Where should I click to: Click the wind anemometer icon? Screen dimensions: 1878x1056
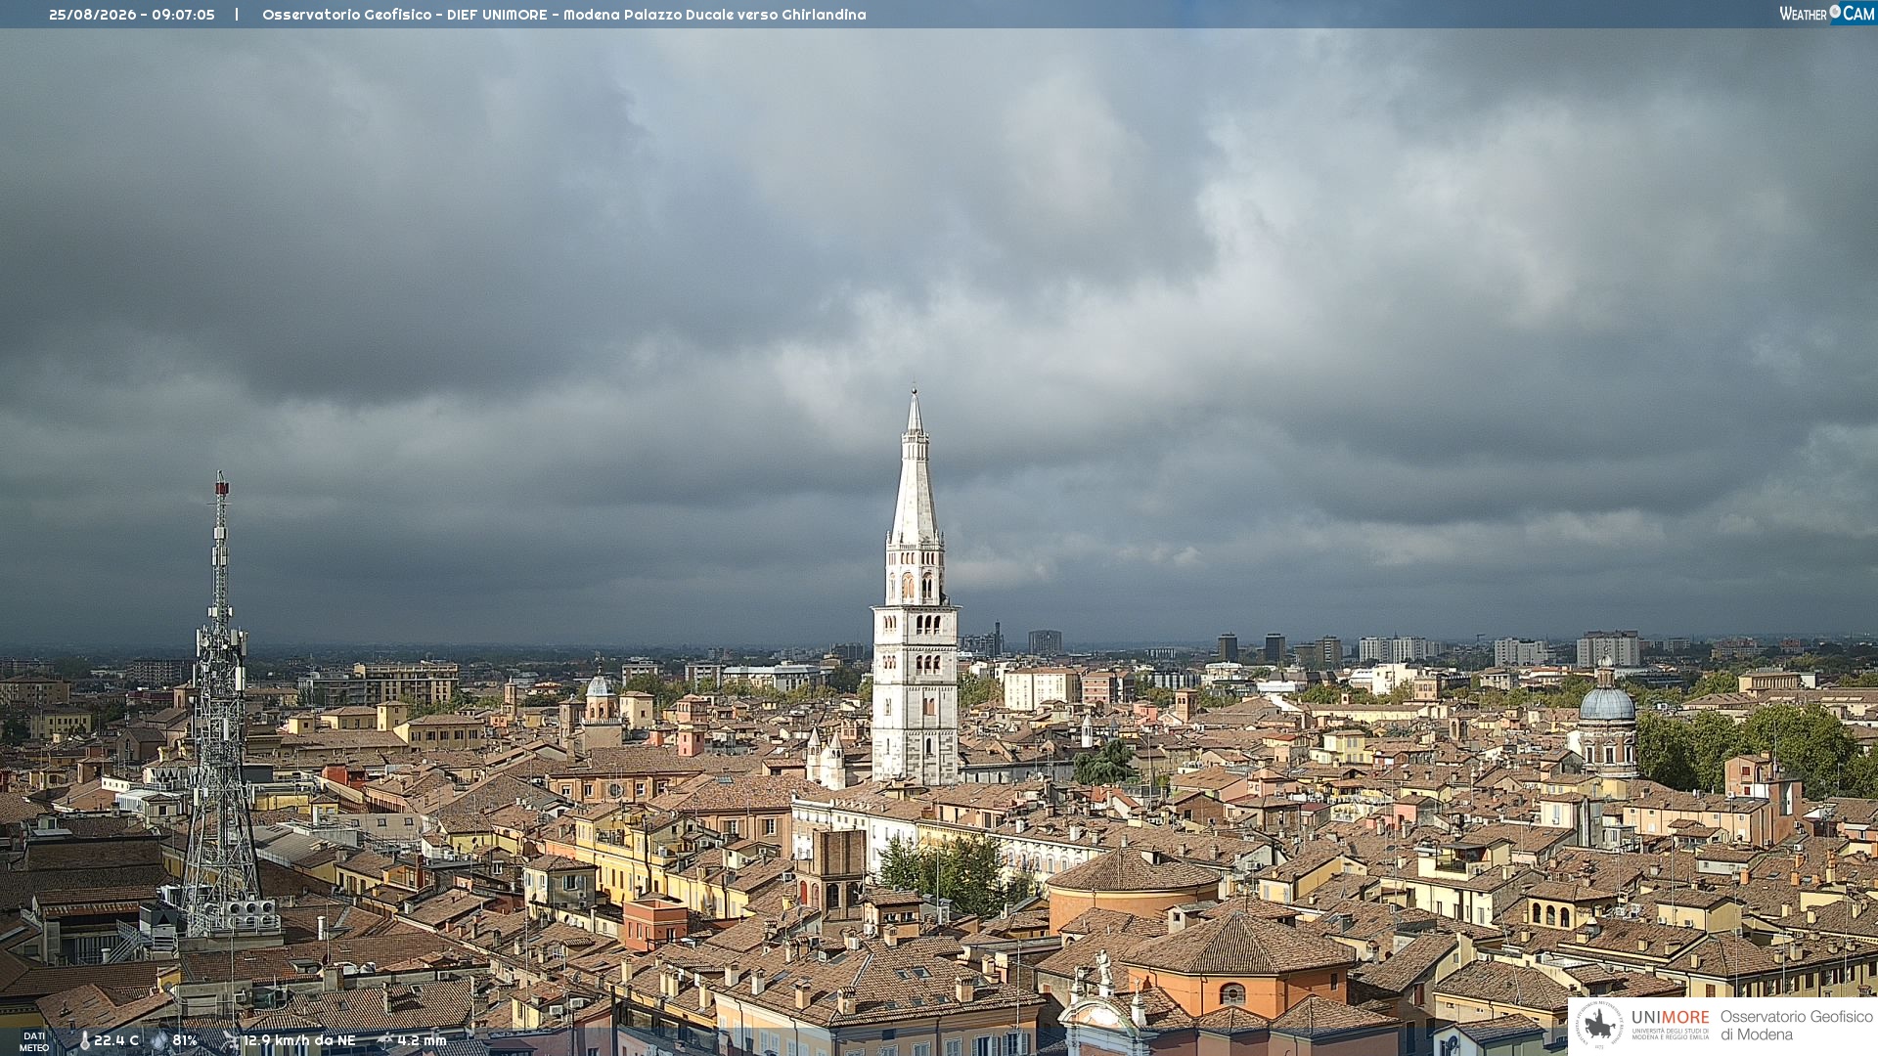click(230, 1041)
